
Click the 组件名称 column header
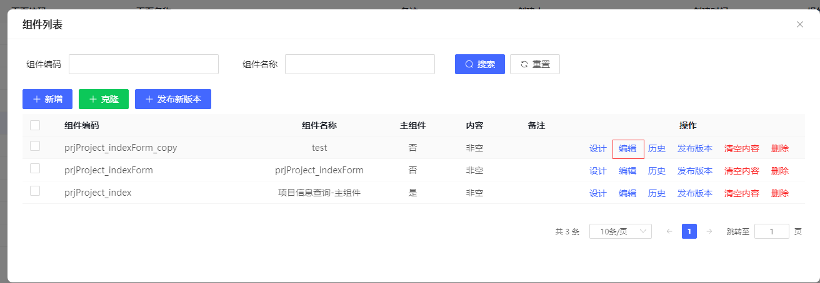point(319,125)
